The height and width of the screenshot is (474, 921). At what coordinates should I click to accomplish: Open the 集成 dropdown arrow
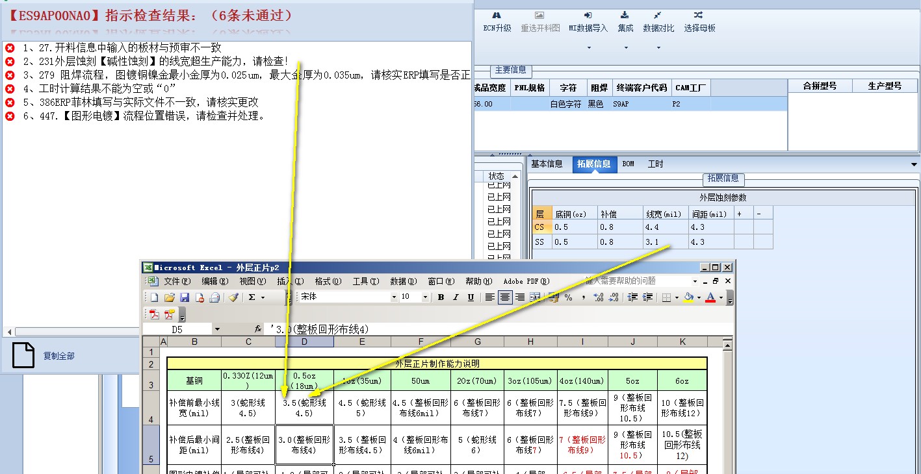626,48
